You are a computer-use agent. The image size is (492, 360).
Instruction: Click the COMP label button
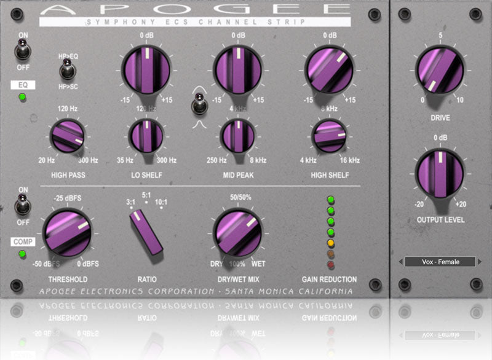[23, 241]
